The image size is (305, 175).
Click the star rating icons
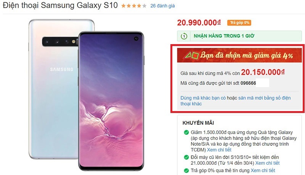pos(134,6)
